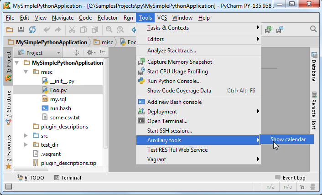Choose Run Python Console from Tools menu

[174, 81]
